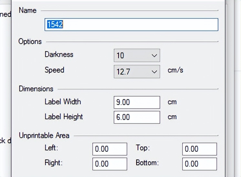241x177 pixels.
Task: Click the Name text field containing 1542
Action: click(x=131, y=25)
